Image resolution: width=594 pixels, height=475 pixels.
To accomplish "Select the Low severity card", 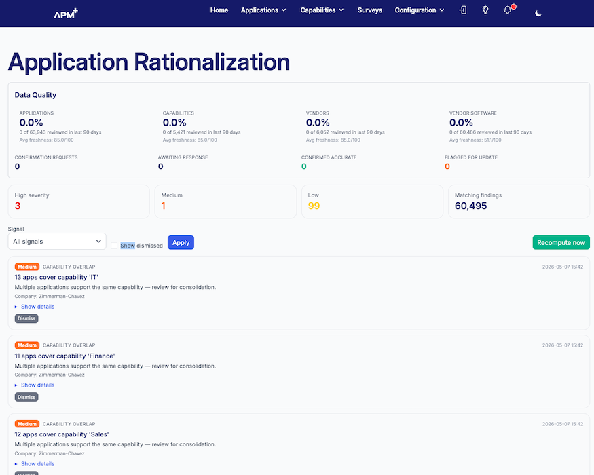I will (373, 202).
